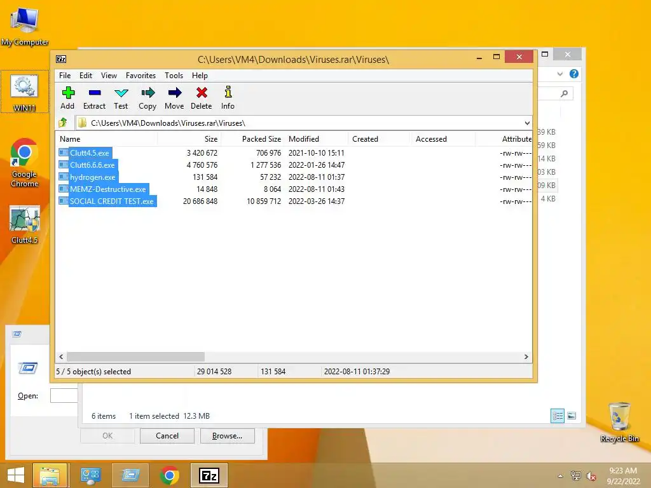The image size is (651, 488).
Task: Select the file name hydrogen.exe
Action: coord(93,177)
